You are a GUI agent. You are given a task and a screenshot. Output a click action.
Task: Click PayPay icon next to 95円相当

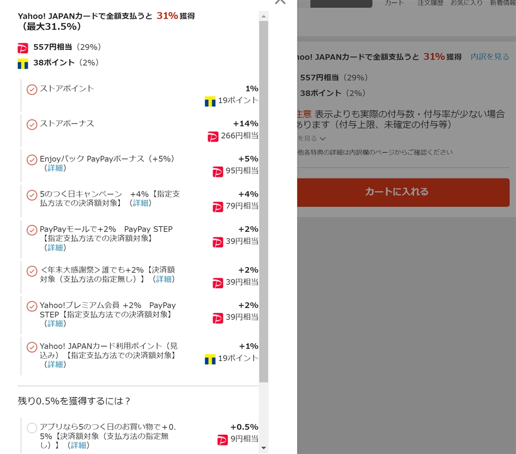[x=218, y=171]
